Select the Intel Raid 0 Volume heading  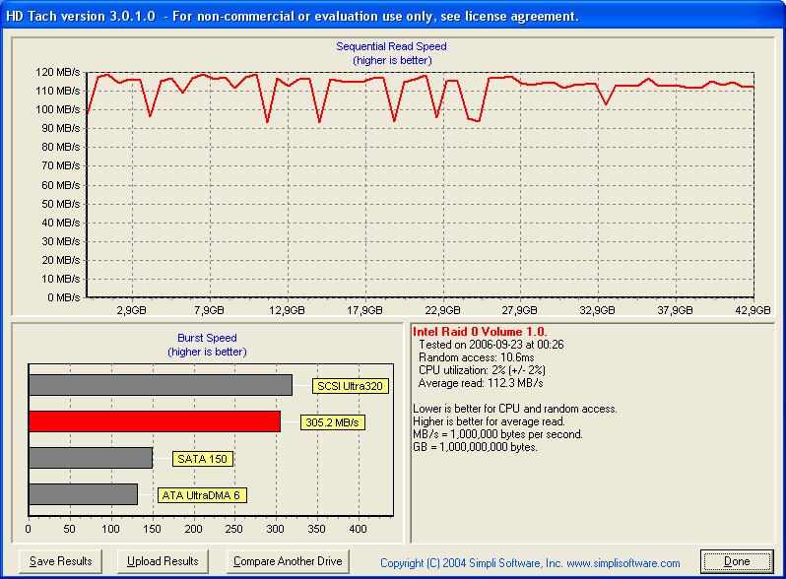pyautogui.click(x=480, y=332)
